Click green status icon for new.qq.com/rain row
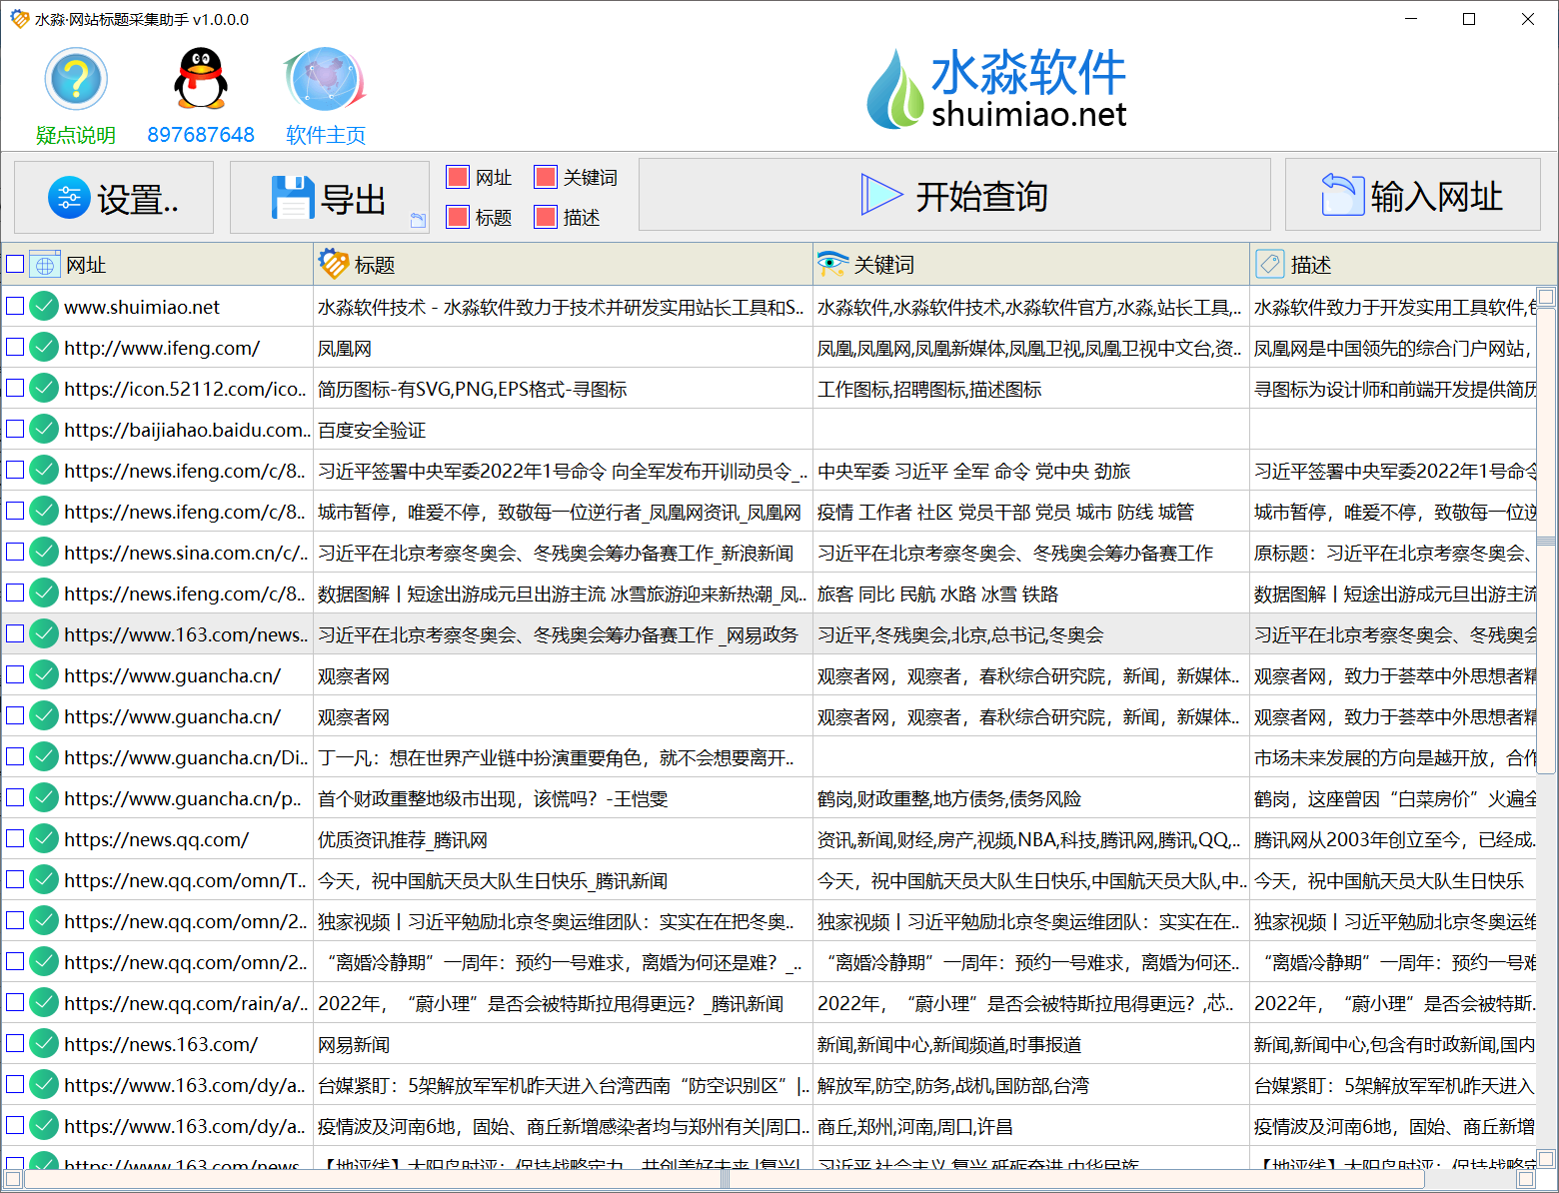1559x1193 pixels. tap(44, 1002)
